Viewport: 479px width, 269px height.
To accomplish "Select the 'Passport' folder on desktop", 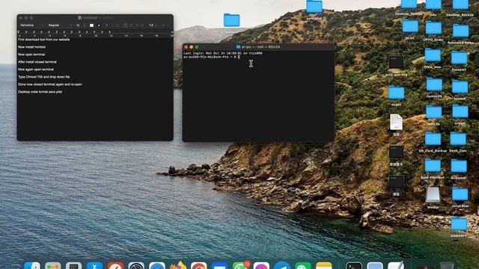I will (x=459, y=58).
